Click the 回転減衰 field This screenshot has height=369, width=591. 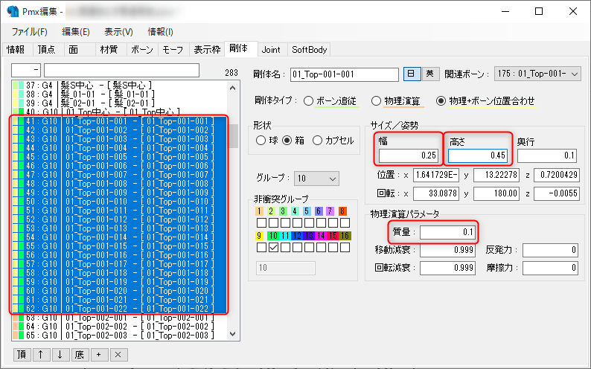pos(447,268)
